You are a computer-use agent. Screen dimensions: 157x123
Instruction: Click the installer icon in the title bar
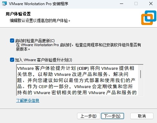5,4
